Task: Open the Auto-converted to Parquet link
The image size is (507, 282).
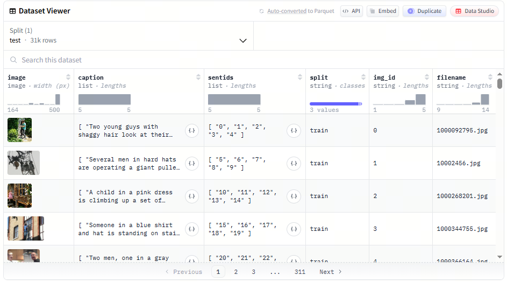Action: (x=301, y=11)
